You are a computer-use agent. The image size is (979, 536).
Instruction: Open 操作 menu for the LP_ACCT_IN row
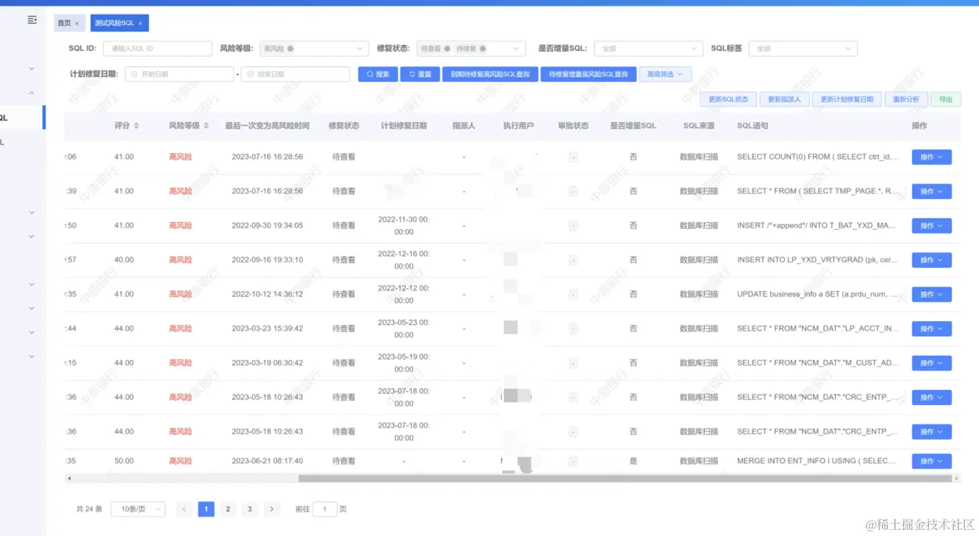(x=931, y=329)
